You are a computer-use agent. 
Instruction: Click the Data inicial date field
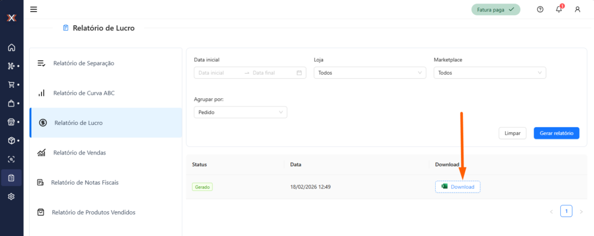click(x=219, y=73)
